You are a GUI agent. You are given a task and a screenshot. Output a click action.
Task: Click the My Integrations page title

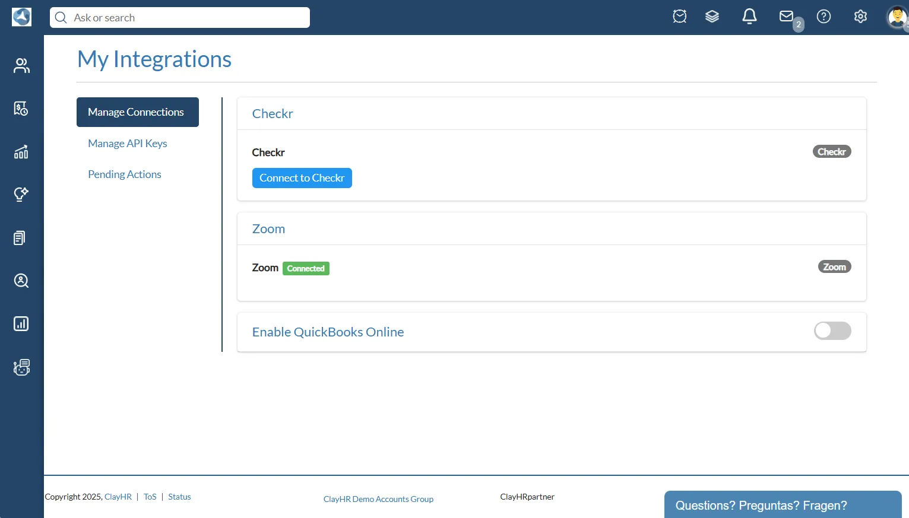154,59
